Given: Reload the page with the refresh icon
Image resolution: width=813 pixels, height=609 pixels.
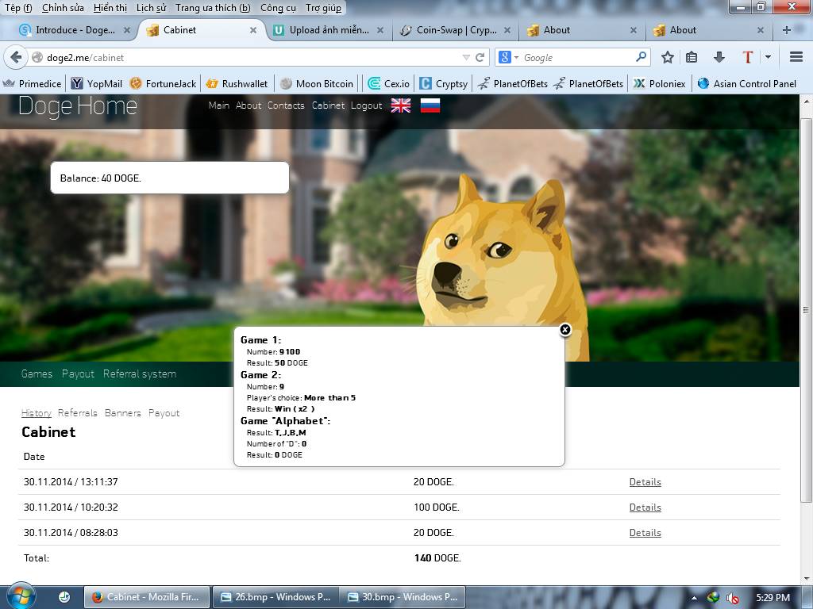Looking at the screenshot, I should point(480,57).
